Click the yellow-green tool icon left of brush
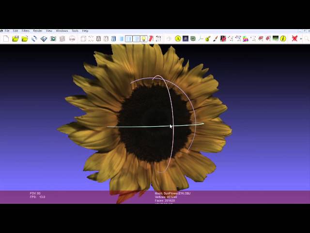 (x=208, y=38)
